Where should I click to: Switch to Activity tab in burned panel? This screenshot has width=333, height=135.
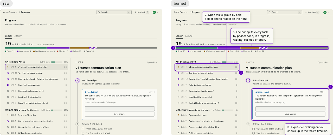point(189,36)
